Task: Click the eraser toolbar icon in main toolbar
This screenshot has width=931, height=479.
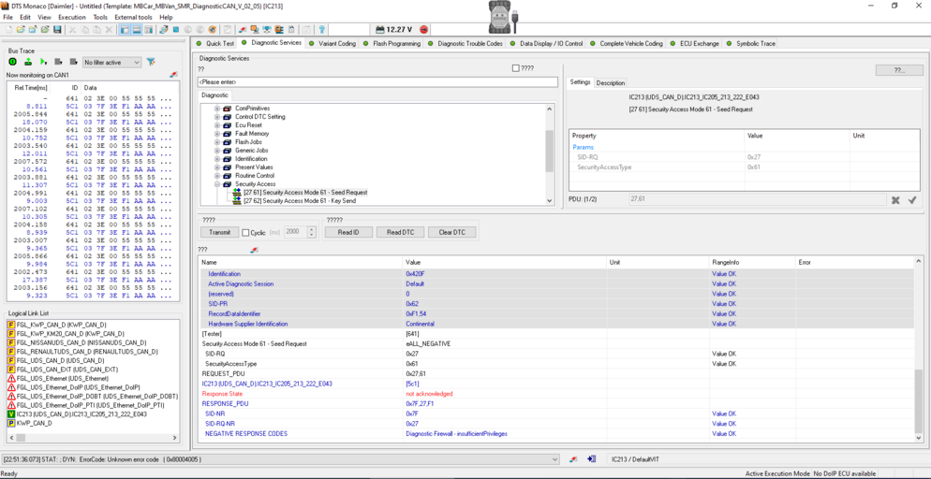Action: click(243, 29)
